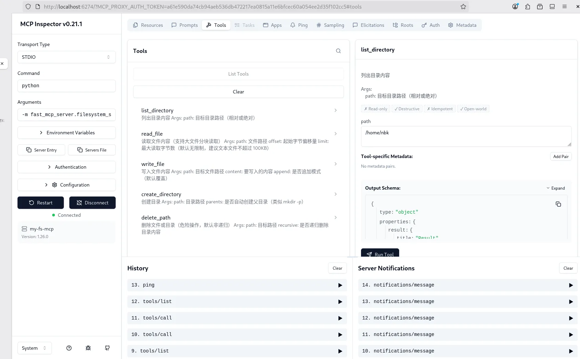This screenshot has width=580, height=359.
Task: Expand the Output Schema view
Action: pyautogui.click(x=555, y=188)
